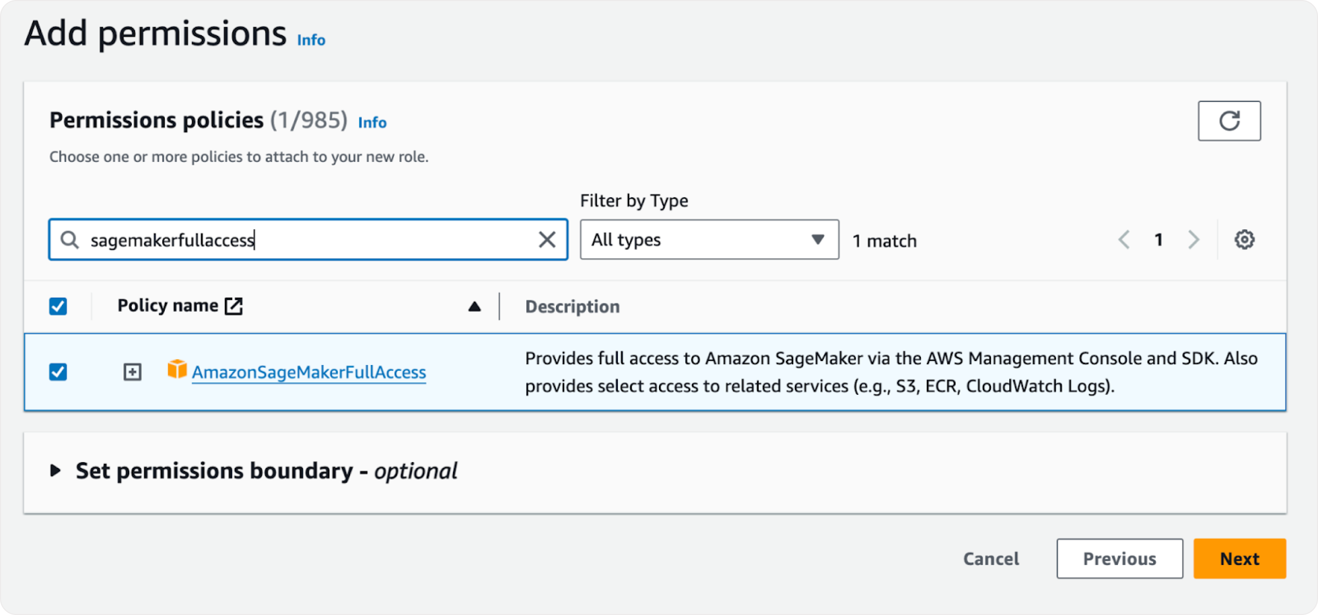Clear the search field with X icon
Image resolution: width=1318 pixels, height=615 pixels.
[547, 240]
